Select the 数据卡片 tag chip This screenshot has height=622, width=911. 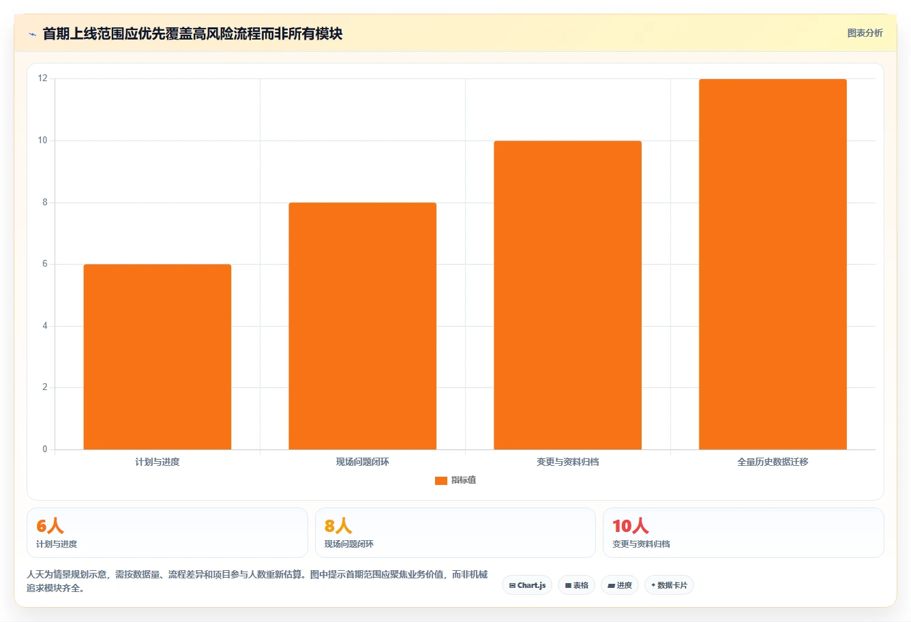coord(669,585)
